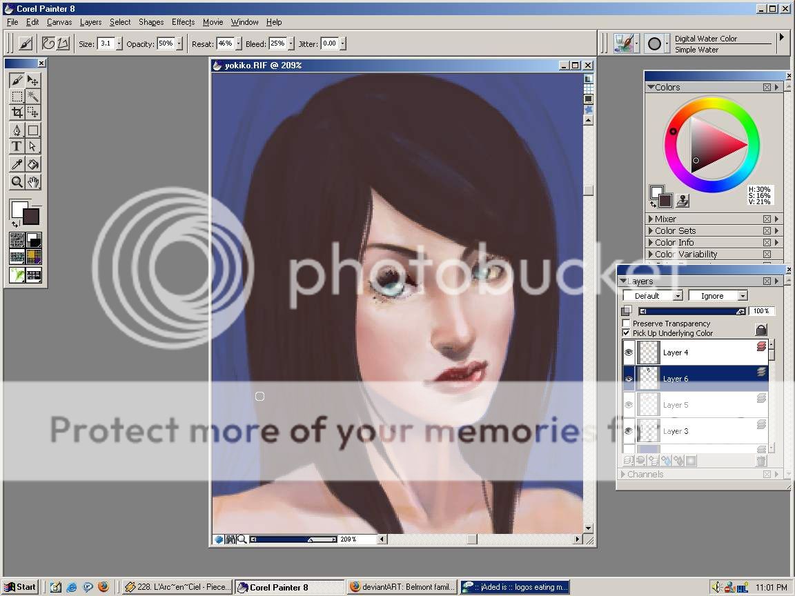This screenshot has height=596, width=795.
Task: Expand the Color Sets palette
Action: click(x=651, y=230)
